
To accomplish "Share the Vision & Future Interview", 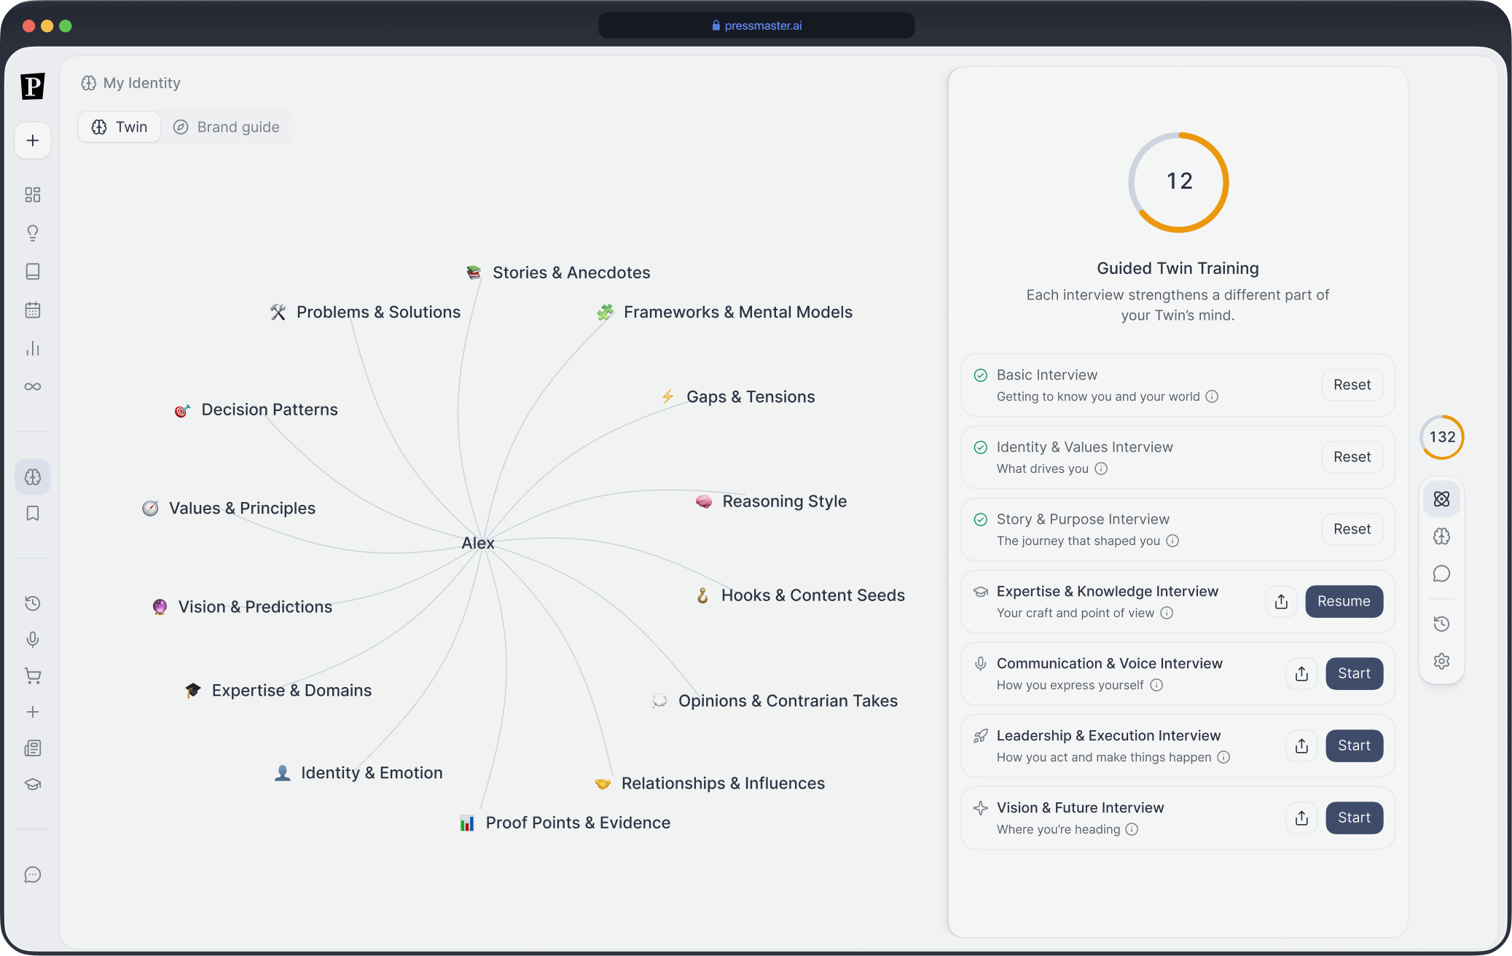I will tap(1301, 818).
